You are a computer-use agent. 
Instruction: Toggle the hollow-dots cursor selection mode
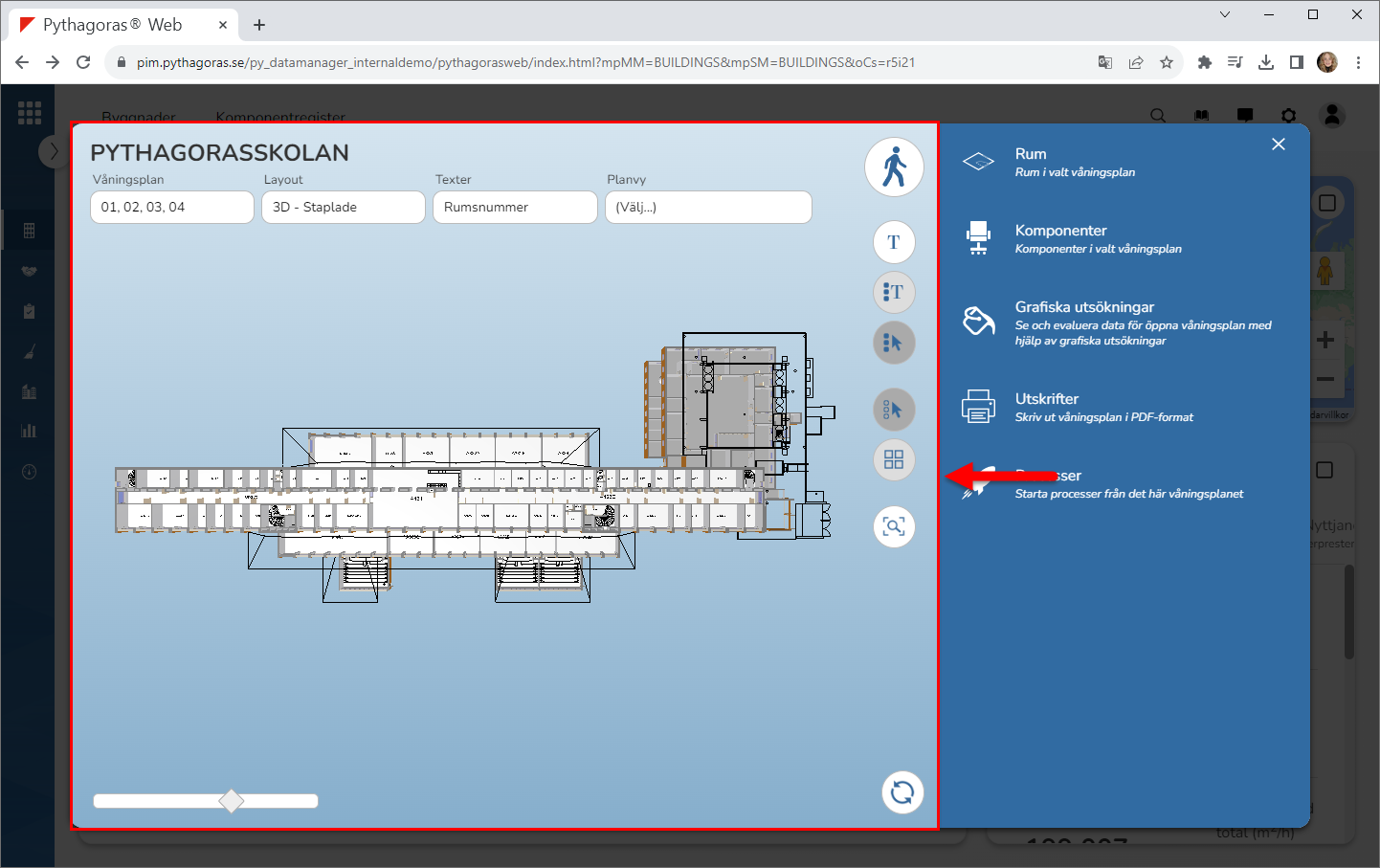pos(894,411)
